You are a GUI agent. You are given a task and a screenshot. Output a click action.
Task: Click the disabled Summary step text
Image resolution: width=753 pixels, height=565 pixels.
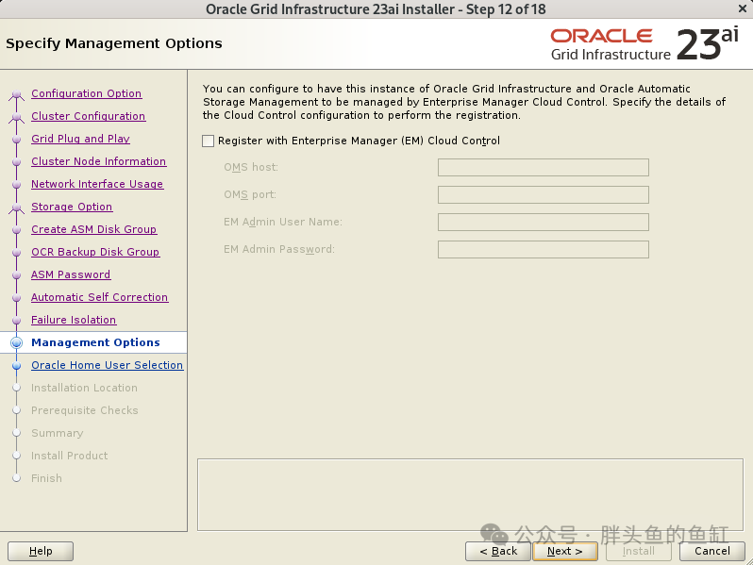pyautogui.click(x=58, y=433)
